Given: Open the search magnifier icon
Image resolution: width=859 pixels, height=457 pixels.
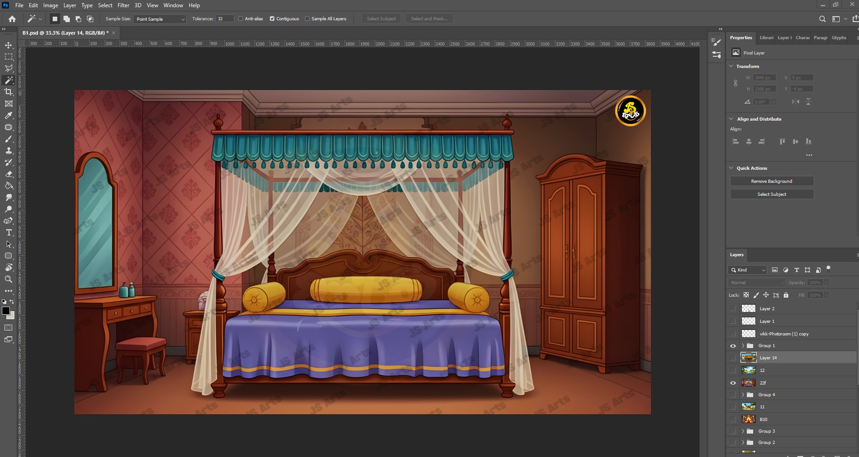Looking at the screenshot, I should click(x=822, y=19).
